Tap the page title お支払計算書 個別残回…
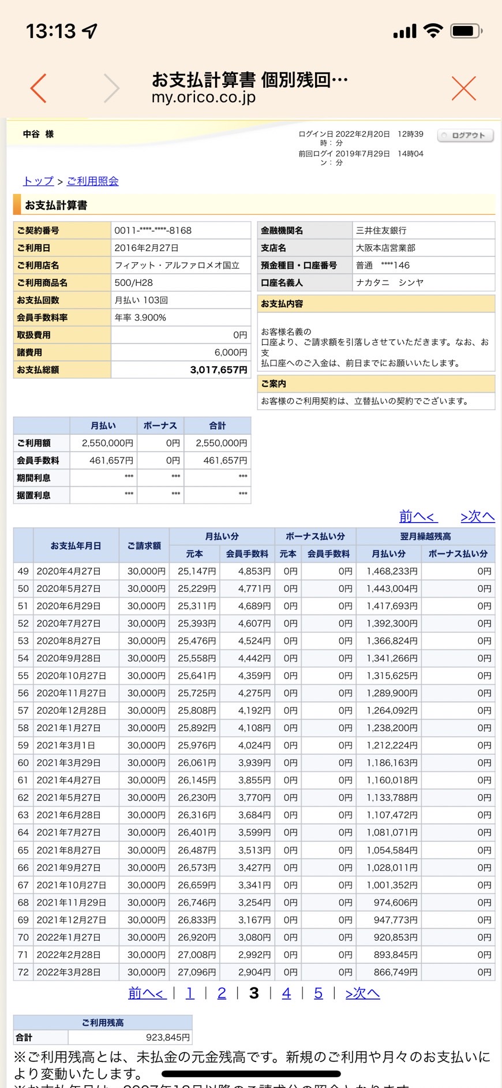 pyautogui.click(x=250, y=80)
